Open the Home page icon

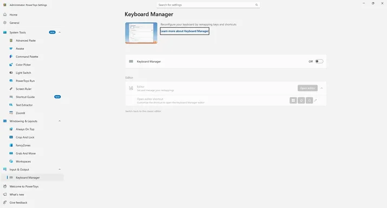[5, 15]
